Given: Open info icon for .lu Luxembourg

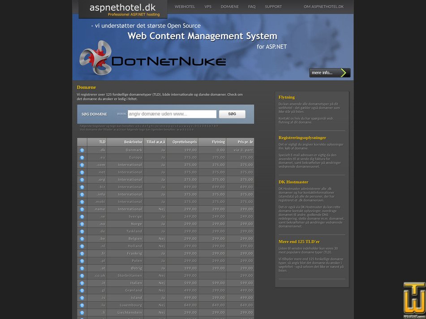Looking at the screenshot, I should pyautogui.click(x=82, y=305).
